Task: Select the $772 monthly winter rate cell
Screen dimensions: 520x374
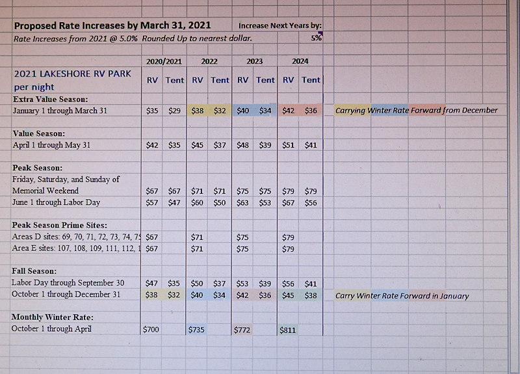Action: pyautogui.click(x=242, y=330)
